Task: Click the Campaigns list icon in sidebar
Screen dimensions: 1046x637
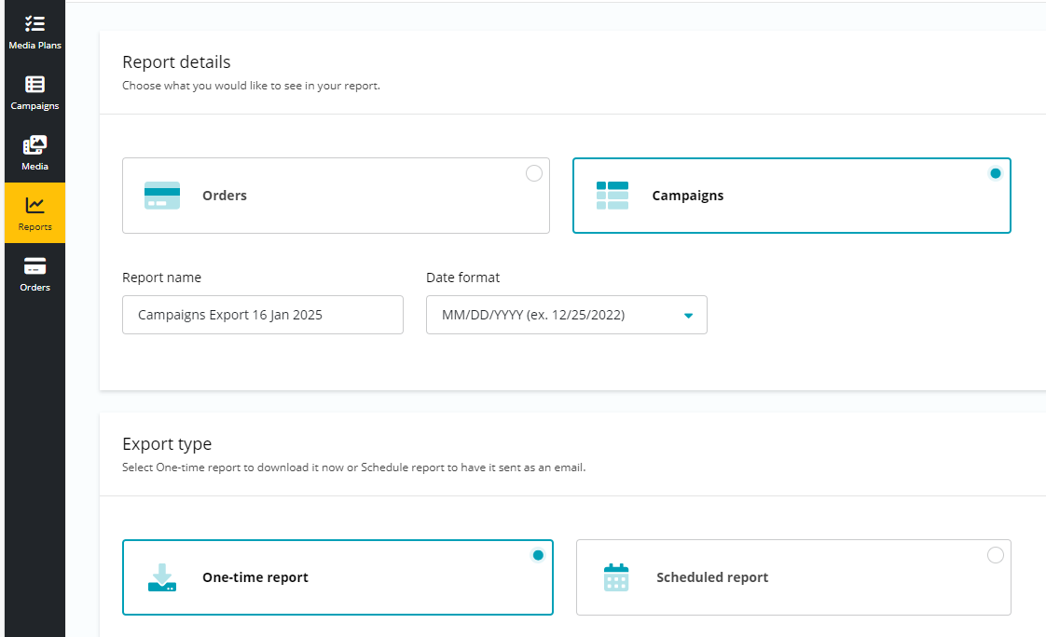Action: pos(34,85)
